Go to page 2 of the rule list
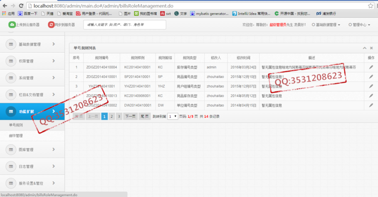 (x=111, y=116)
